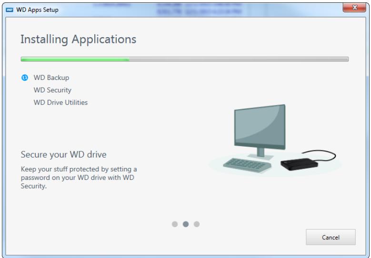This screenshot has width=371, height=258.
Task: Select the third slide indicator dot
Action: coord(197,224)
